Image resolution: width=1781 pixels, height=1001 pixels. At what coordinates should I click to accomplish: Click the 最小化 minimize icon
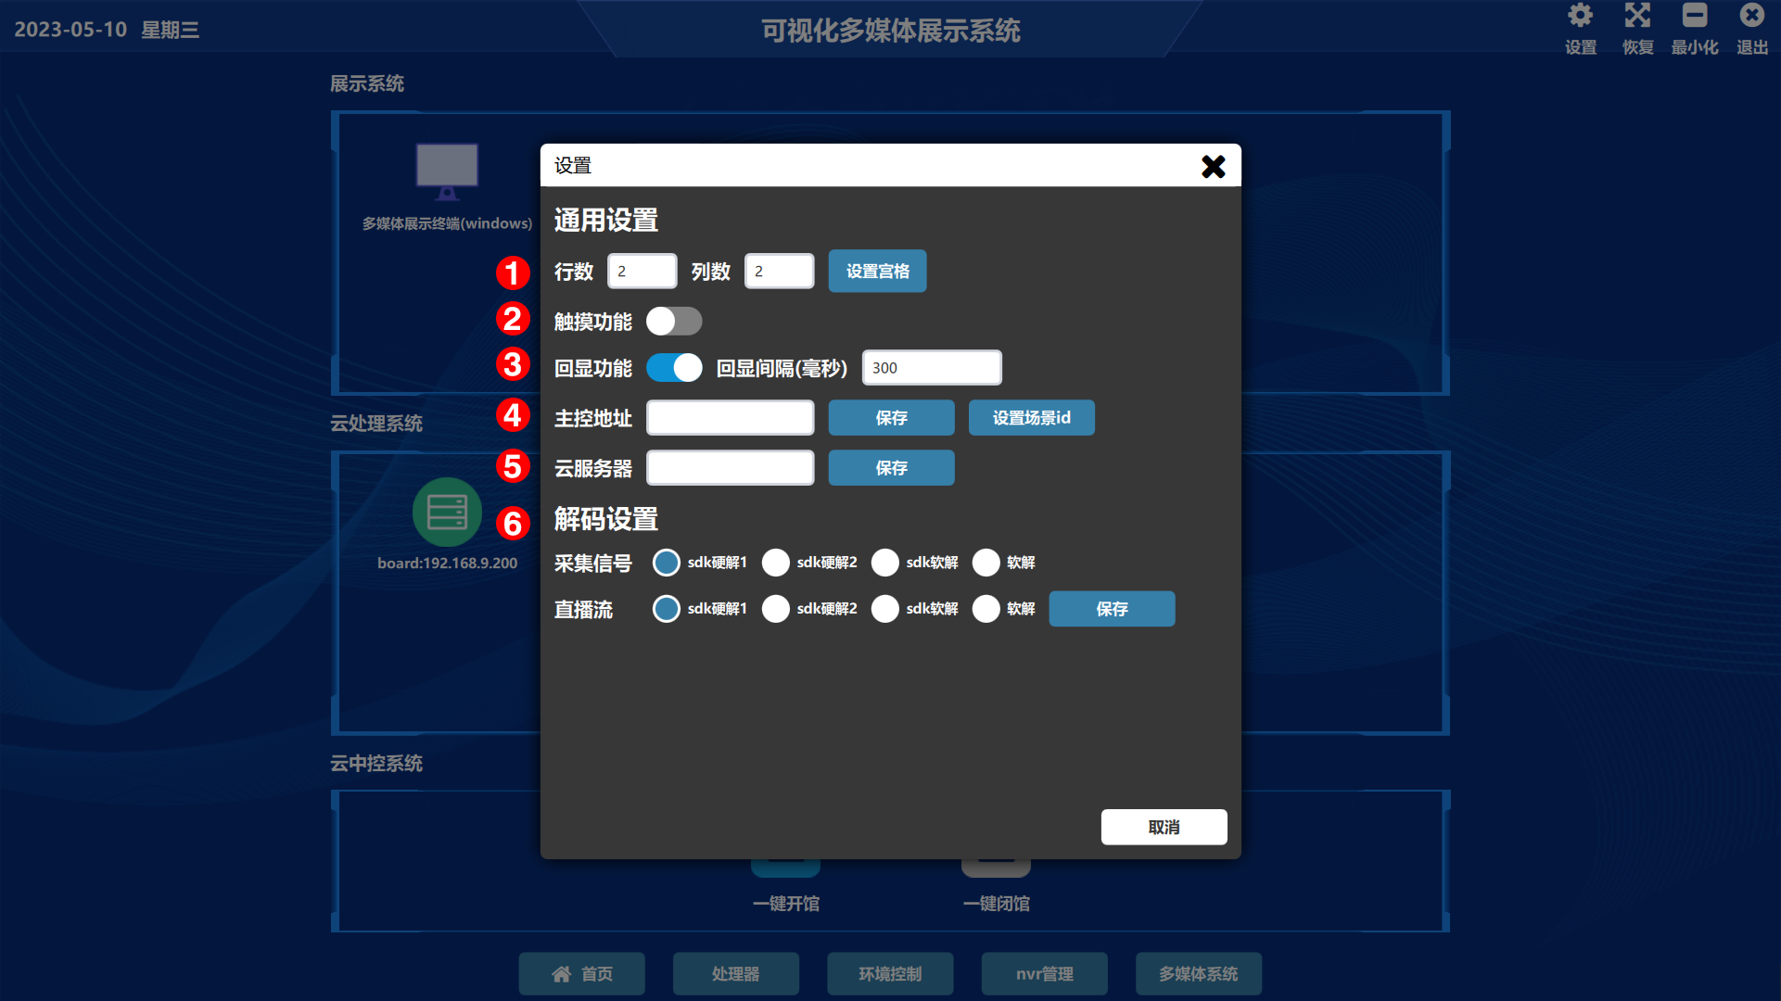1695,16
